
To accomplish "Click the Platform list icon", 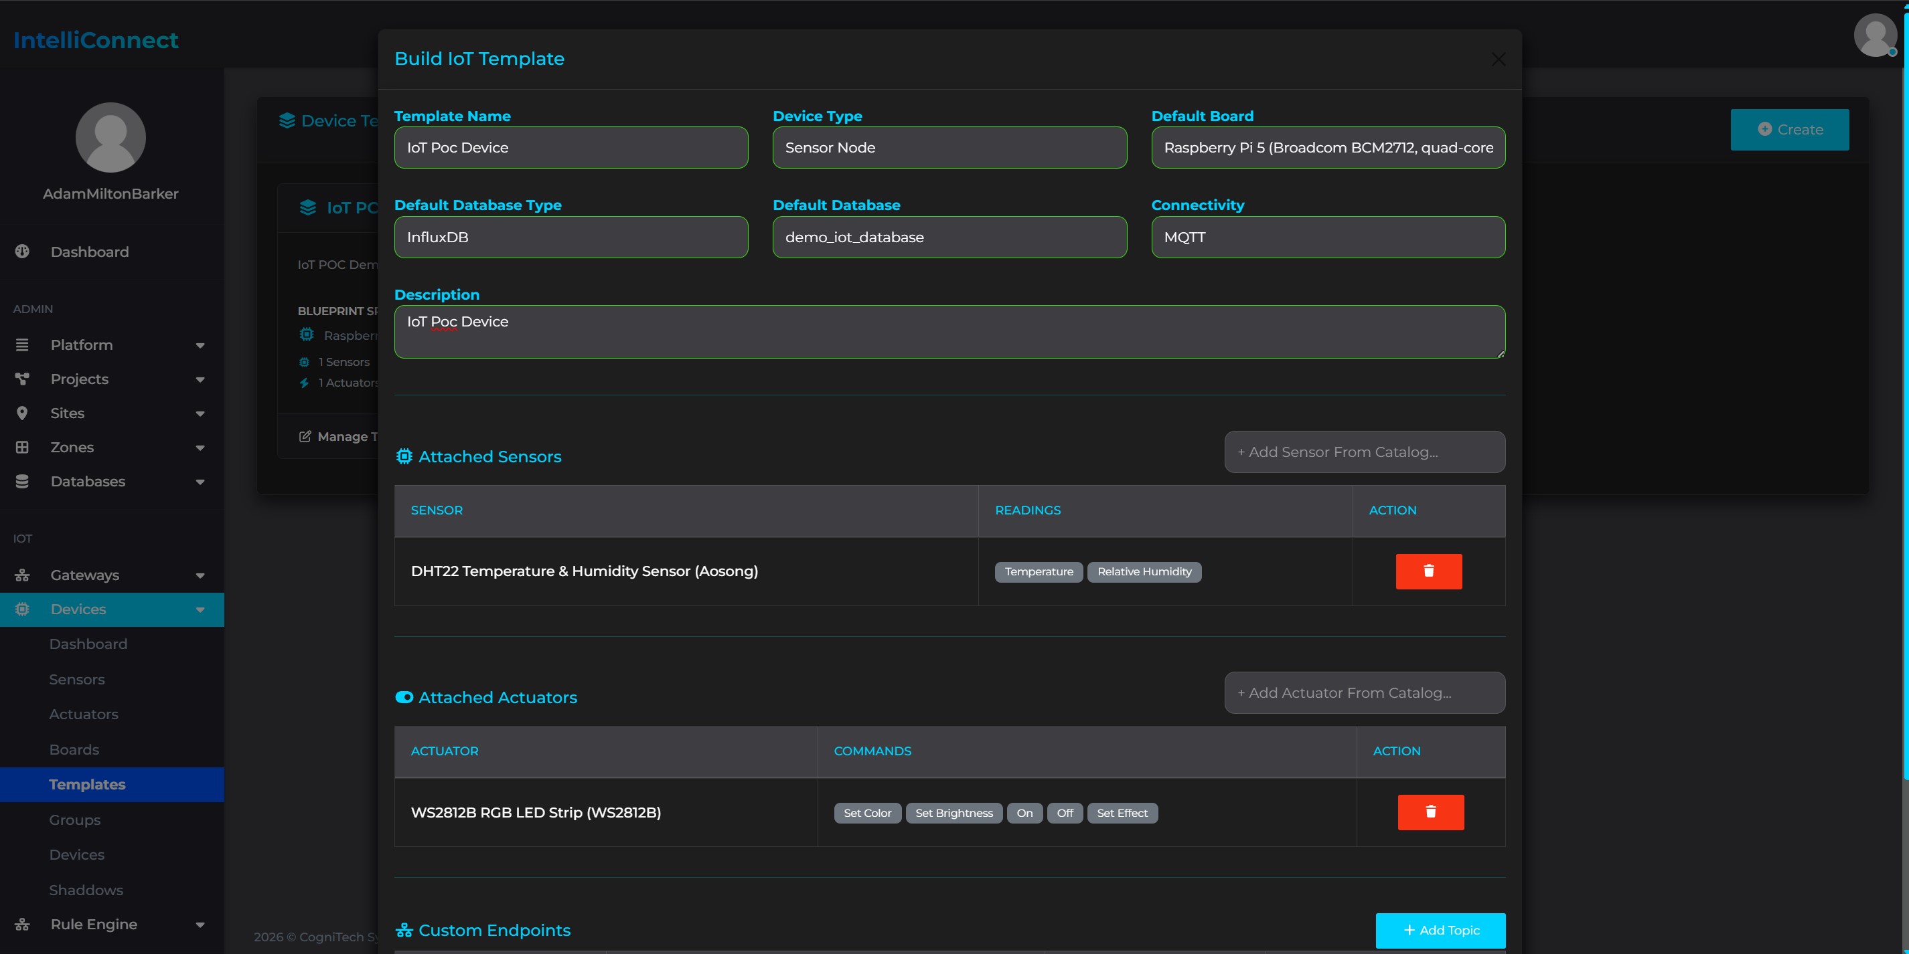I will 22,345.
